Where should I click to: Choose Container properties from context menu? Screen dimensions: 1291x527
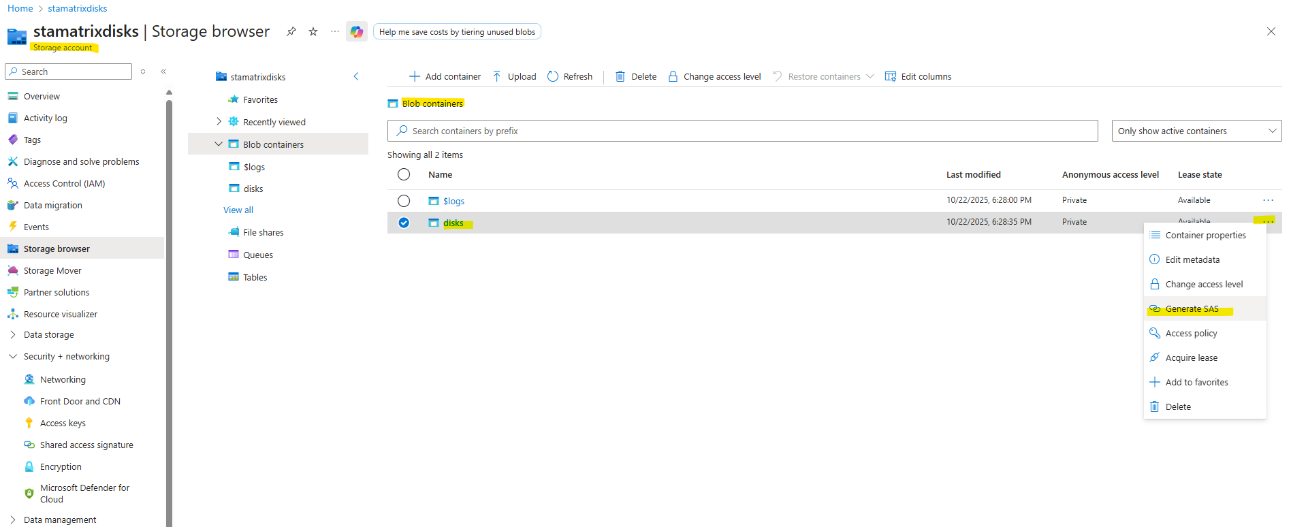[x=1205, y=235]
